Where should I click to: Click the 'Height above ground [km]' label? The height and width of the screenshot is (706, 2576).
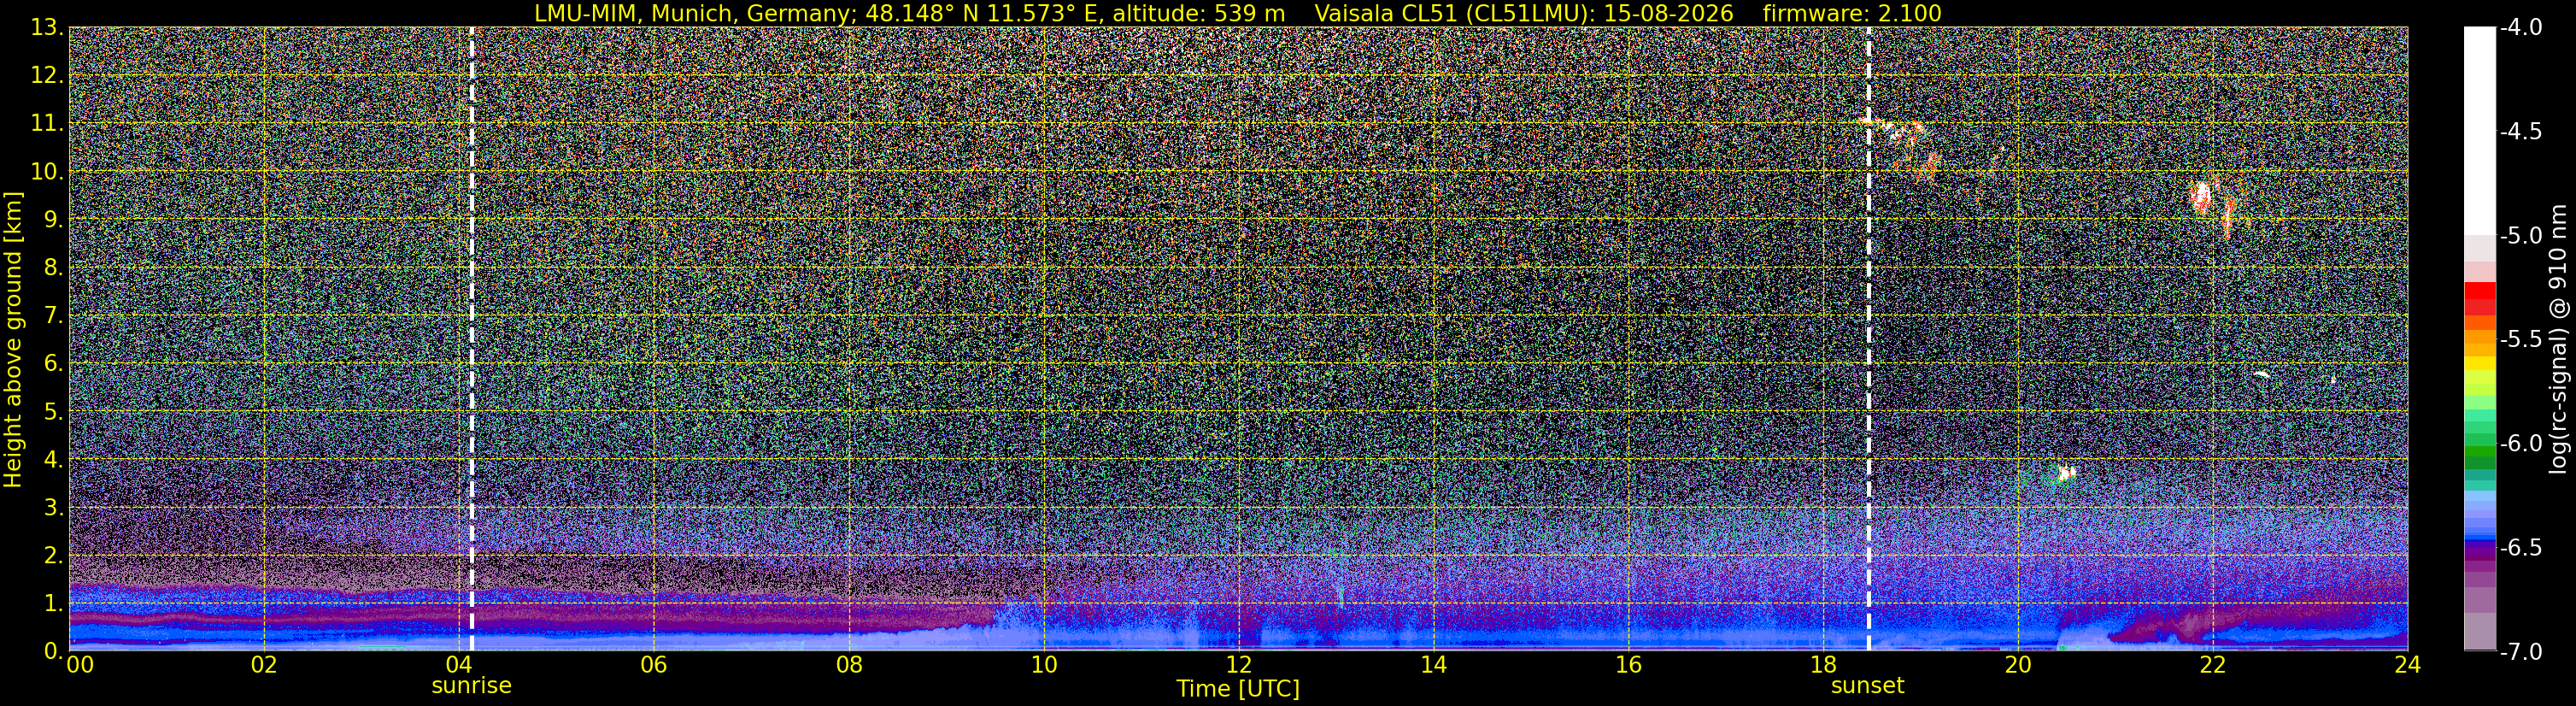click(13, 339)
